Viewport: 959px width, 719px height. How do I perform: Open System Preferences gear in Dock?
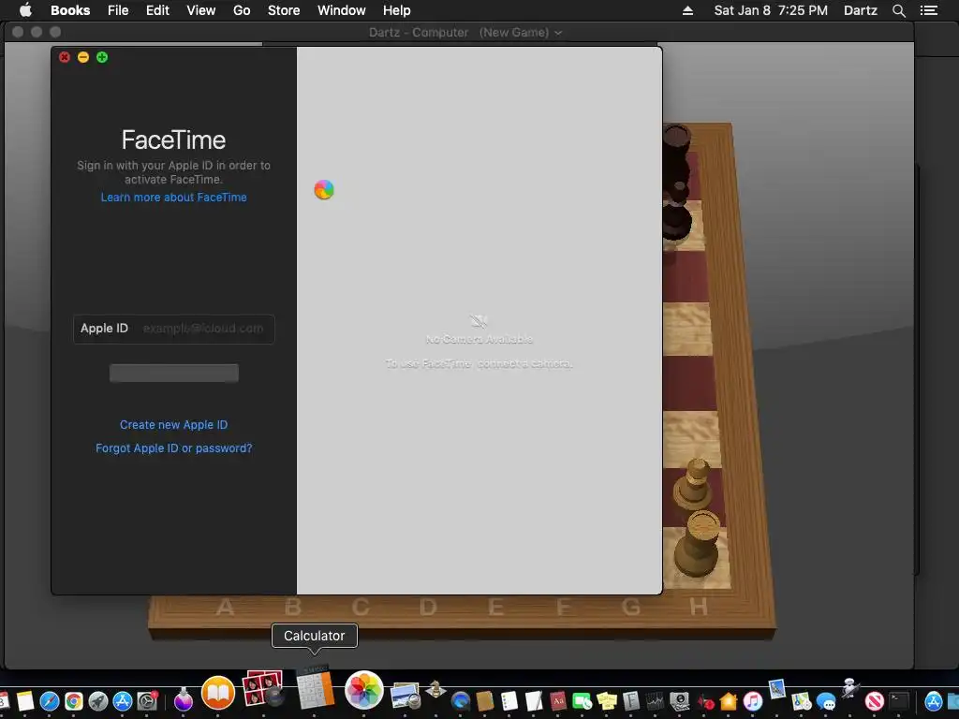point(147,700)
